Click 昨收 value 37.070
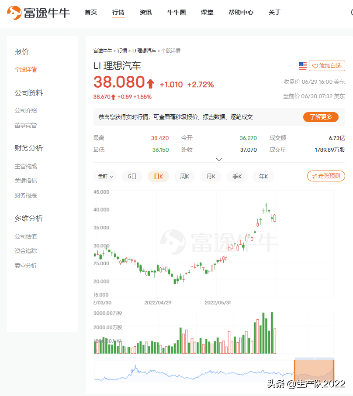The image size is (353, 396). click(249, 150)
